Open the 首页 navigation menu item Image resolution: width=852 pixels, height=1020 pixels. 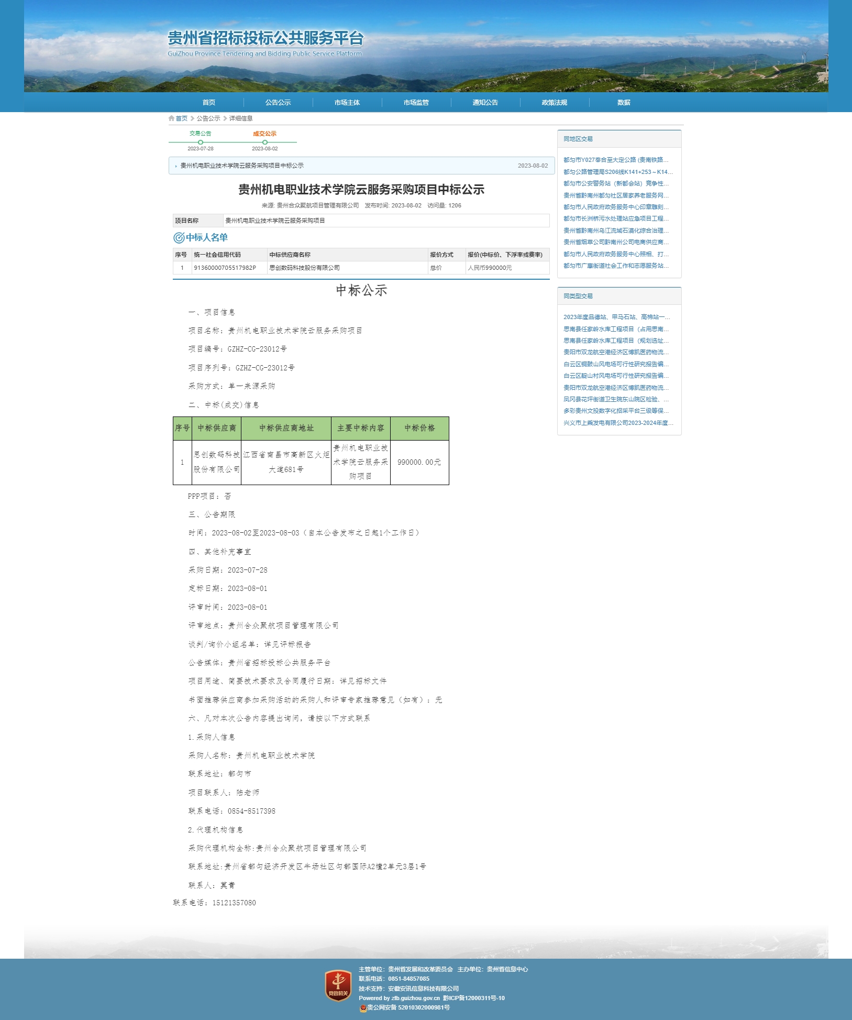(x=209, y=103)
